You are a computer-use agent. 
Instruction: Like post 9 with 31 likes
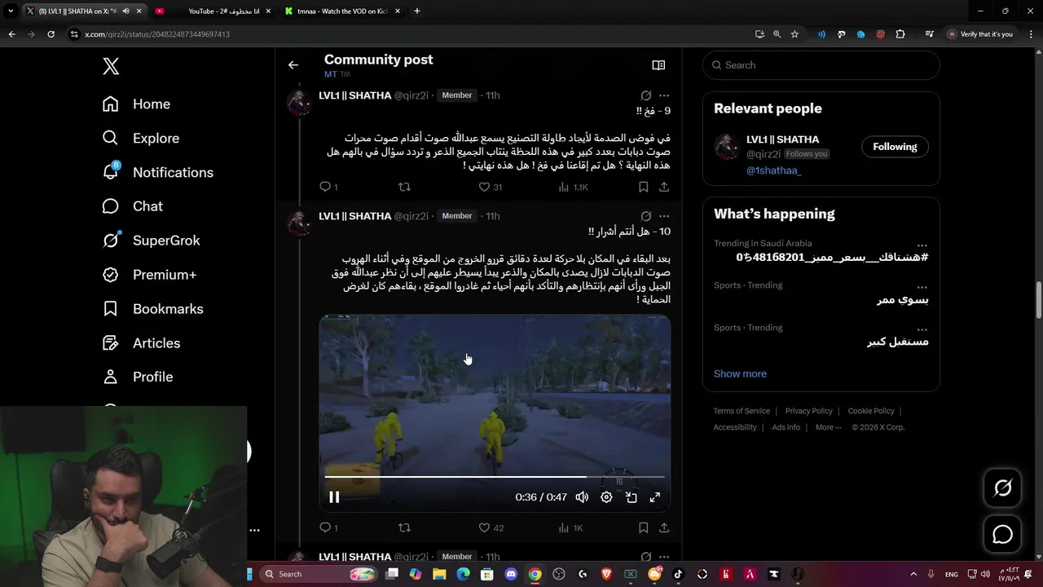(490, 187)
